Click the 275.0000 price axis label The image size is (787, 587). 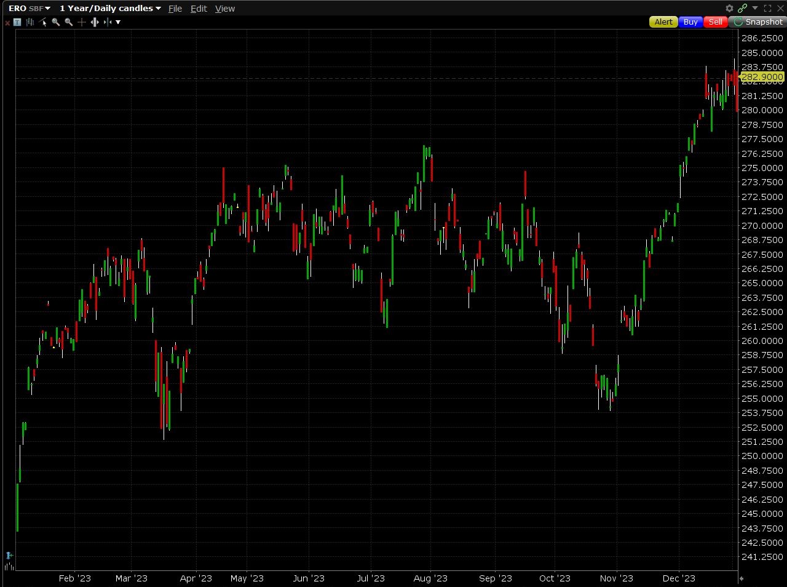point(762,168)
